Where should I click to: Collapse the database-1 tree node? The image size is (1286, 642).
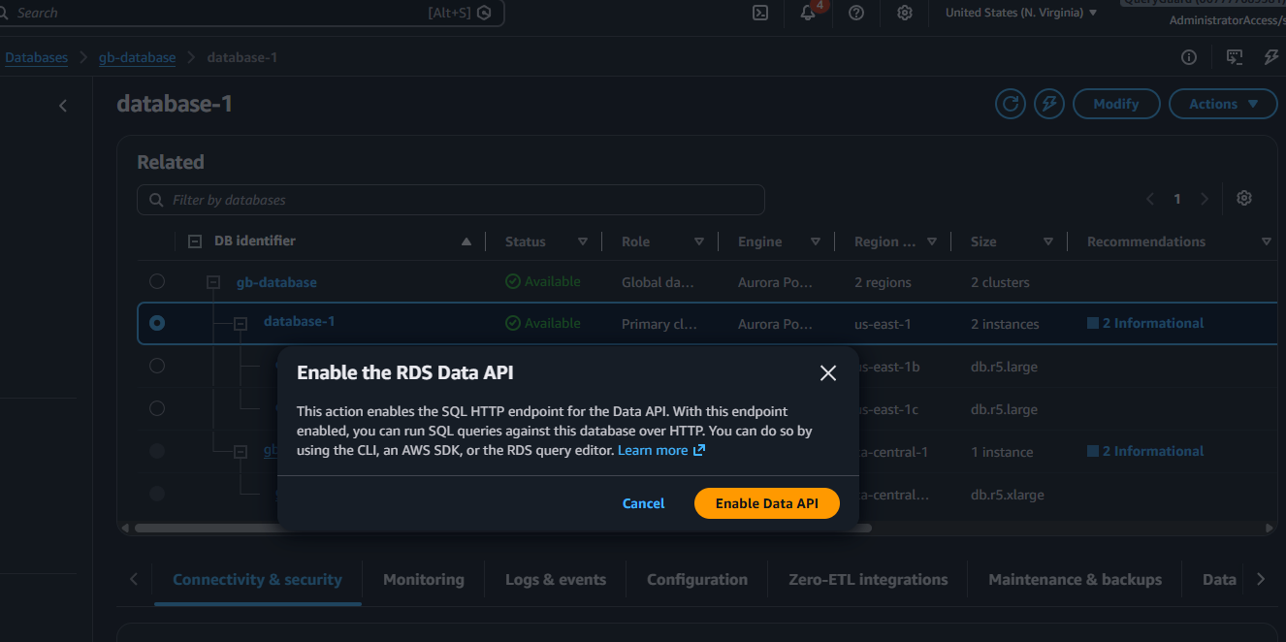pyautogui.click(x=241, y=324)
